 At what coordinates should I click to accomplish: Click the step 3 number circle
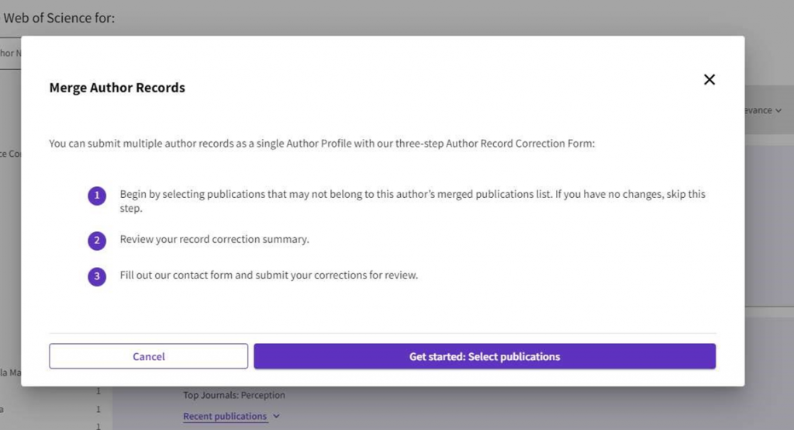point(97,276)
